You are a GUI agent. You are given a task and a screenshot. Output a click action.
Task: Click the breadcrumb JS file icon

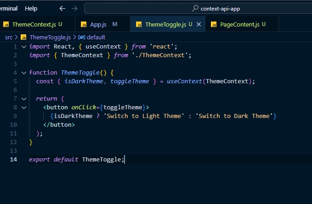(24, 37)
